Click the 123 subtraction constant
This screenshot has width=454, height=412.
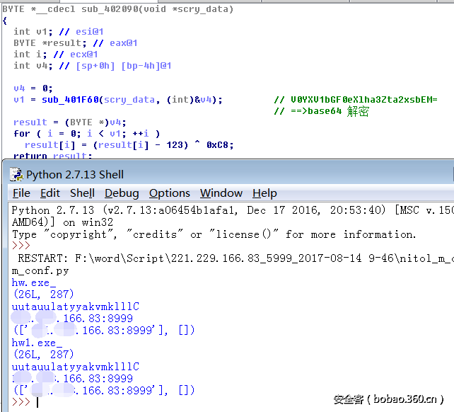click(175, 145)
